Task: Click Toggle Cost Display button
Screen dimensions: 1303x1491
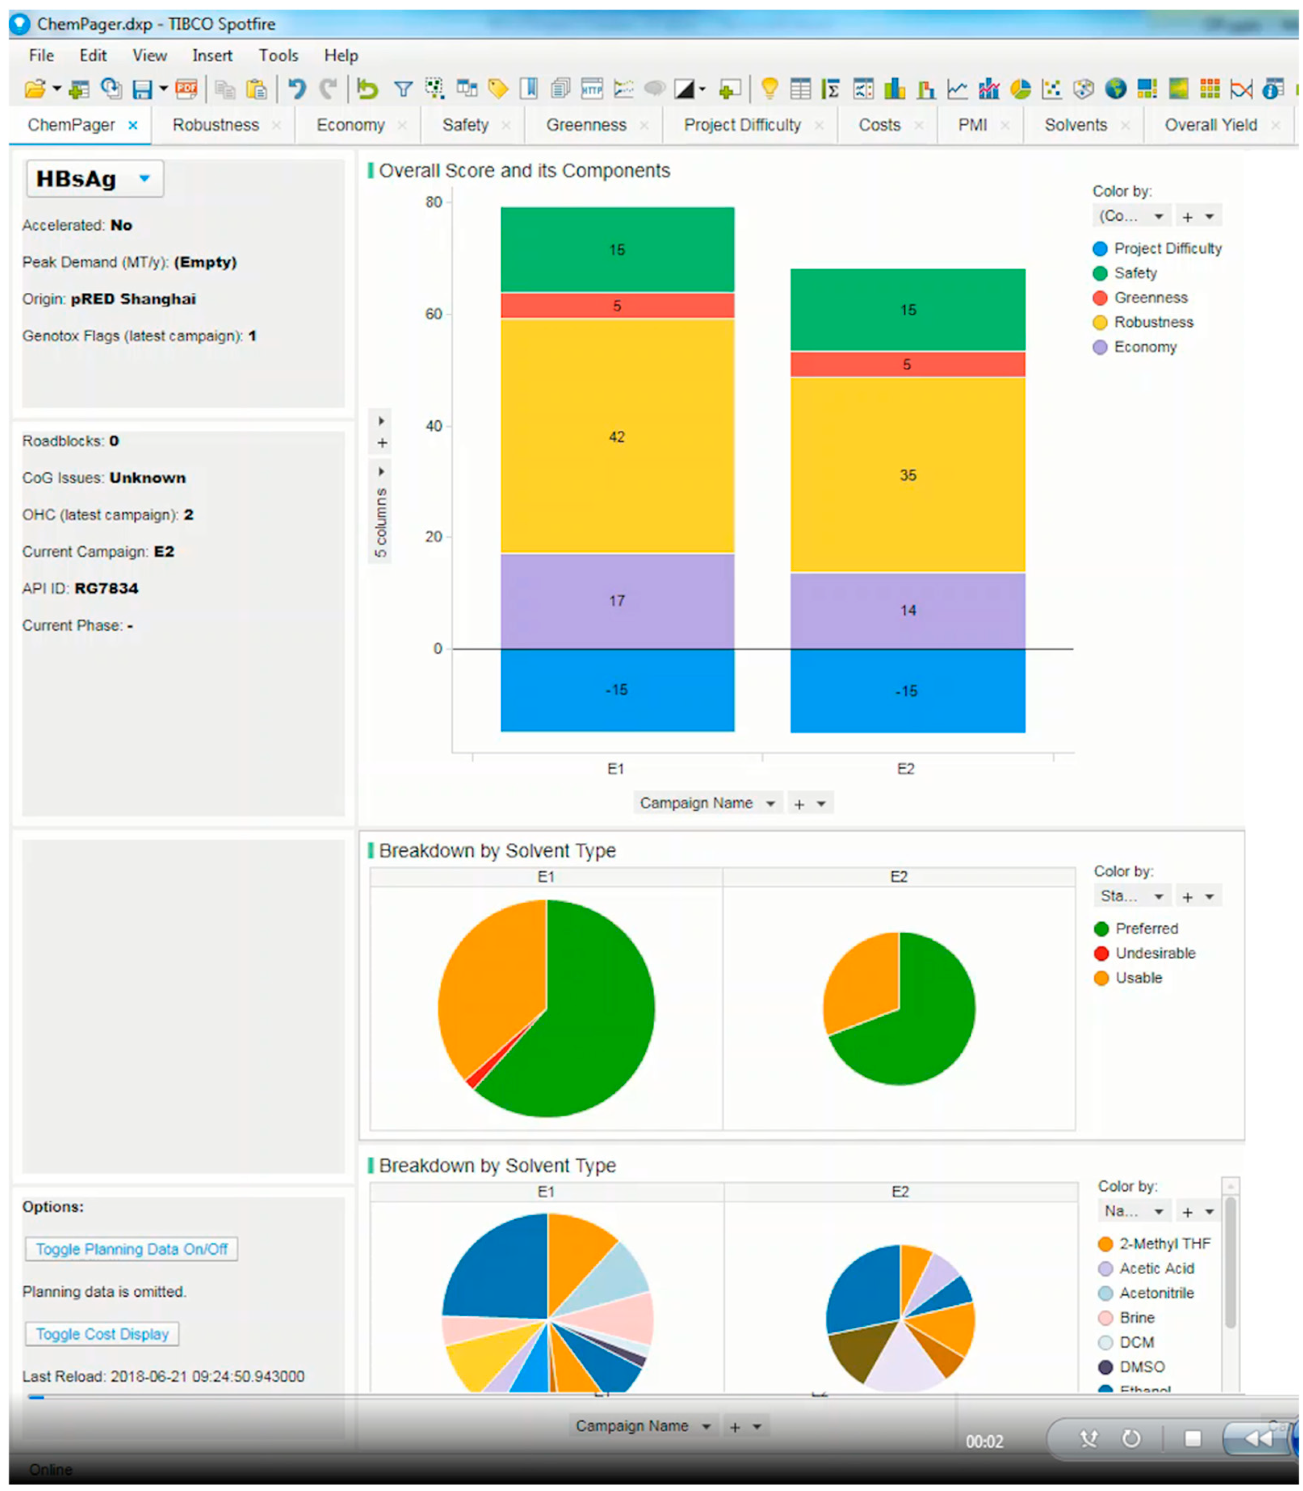Action: [103, 1334]
